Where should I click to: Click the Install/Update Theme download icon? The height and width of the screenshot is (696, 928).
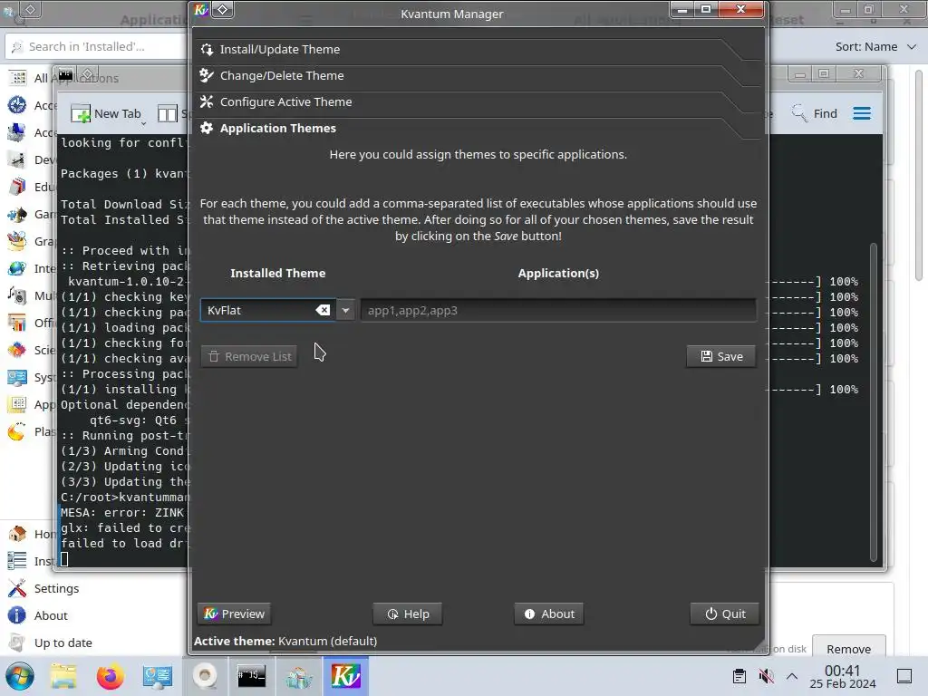pos(207,49)
